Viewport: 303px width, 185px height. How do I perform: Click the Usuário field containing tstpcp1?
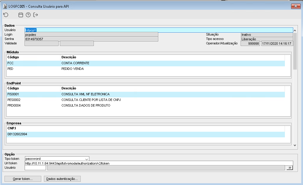click(x=159, y=30)
